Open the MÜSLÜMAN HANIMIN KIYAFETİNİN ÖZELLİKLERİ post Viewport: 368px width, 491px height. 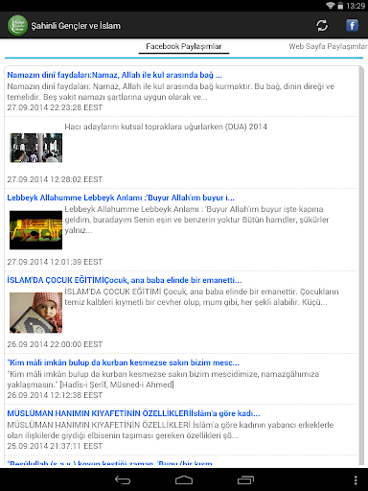(x=133, y=413)
